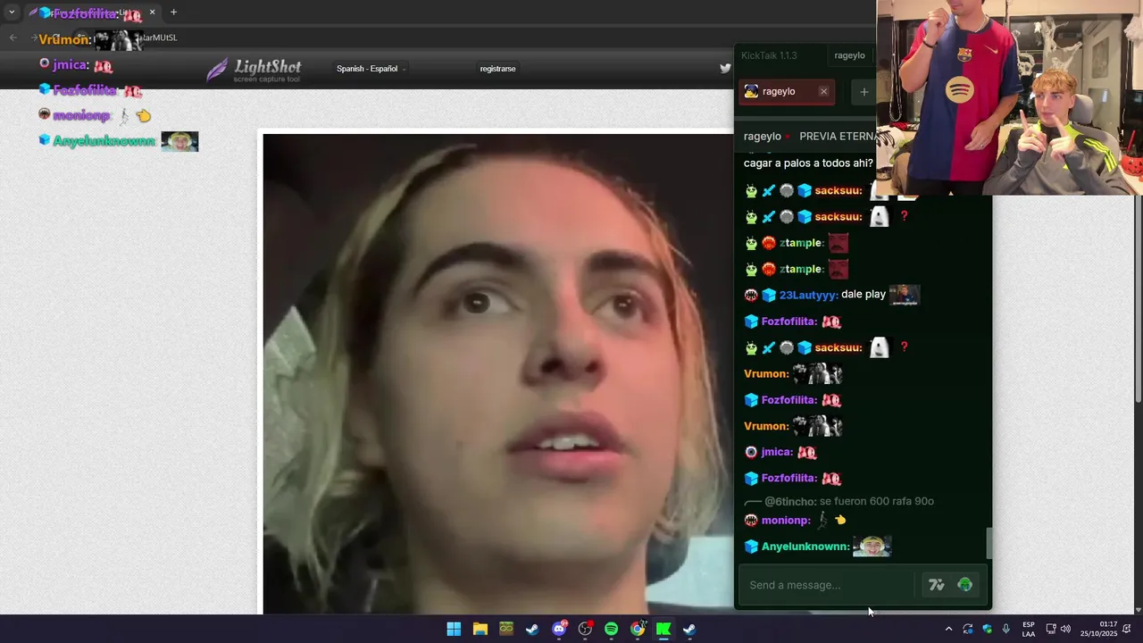The height and width of the screenshot is (643, 1143).
Task: Click the Windows Security shield tray icon
Action: [x=987, y=629]
